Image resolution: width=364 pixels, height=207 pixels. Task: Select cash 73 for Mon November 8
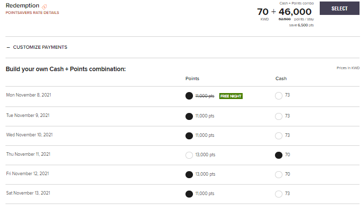pos(278,96)
